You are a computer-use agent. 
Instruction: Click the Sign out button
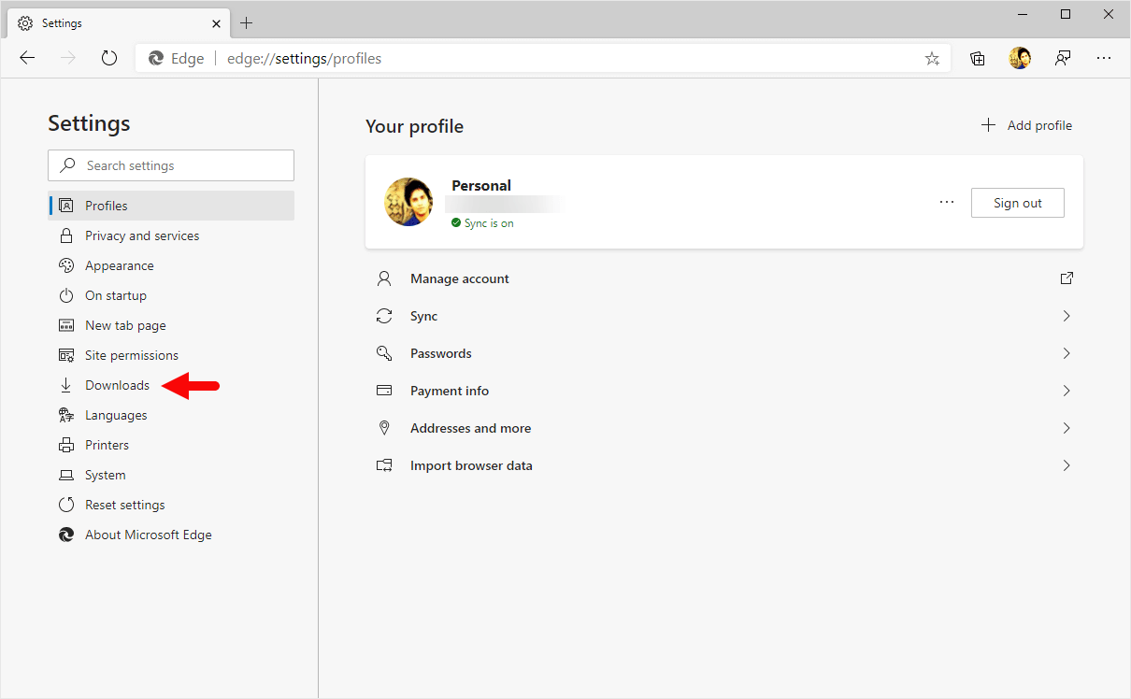click(x=1017, y=202)
